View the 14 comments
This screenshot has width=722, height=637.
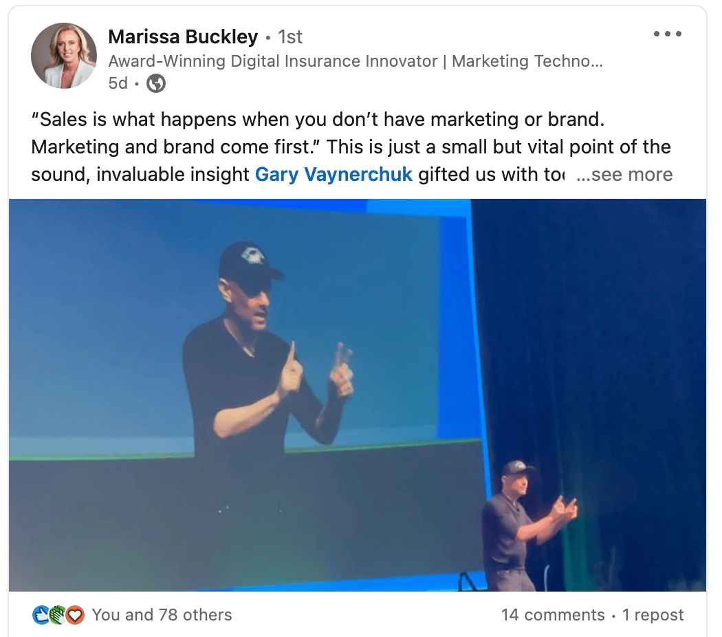pyautogui.click(x=553, y=615)
